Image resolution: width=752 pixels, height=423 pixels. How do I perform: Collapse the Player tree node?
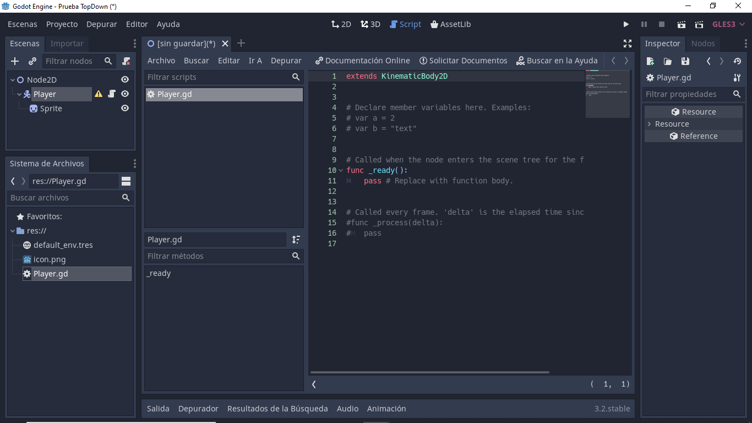(x=19, y=94)
